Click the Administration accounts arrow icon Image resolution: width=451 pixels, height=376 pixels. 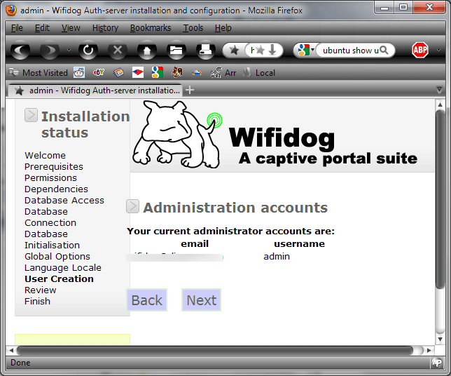pos(132,206)
